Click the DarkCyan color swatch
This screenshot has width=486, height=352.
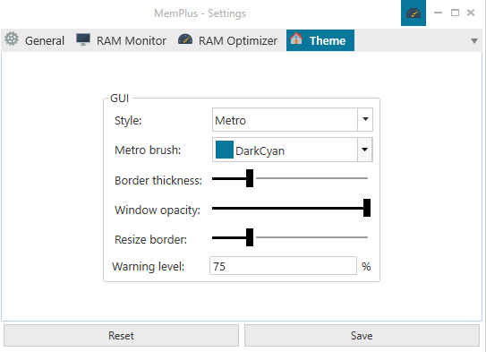225,150
